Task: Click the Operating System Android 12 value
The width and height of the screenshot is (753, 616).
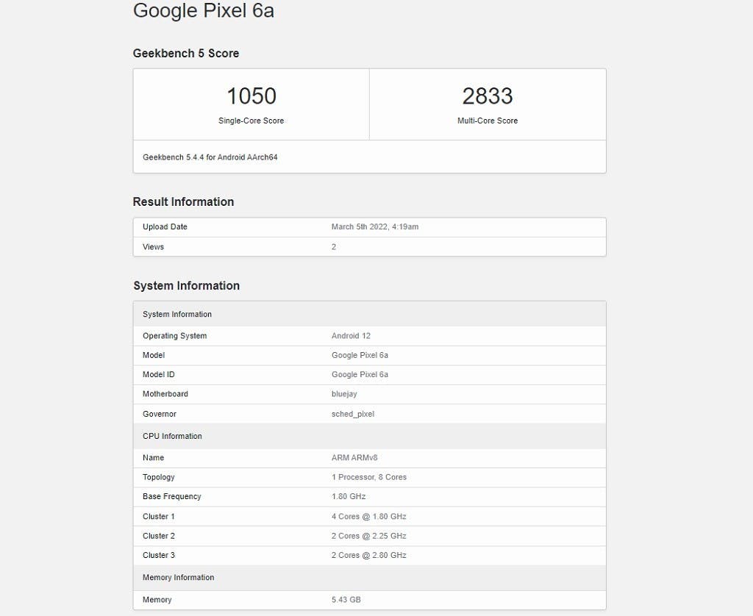Action: [351, 336]
